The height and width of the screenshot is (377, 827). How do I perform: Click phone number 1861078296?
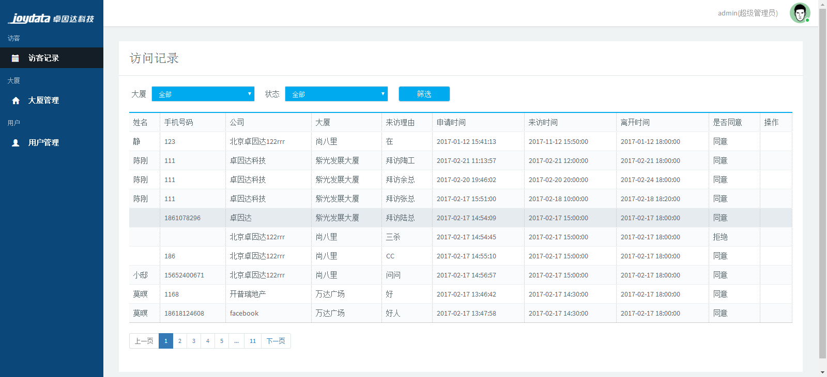[182, 218]
